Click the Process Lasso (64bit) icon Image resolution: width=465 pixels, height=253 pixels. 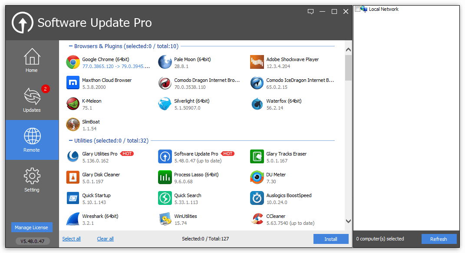tap(165, 177)
